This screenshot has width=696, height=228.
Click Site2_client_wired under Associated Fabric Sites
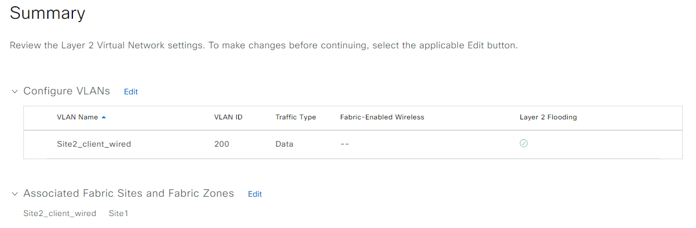point(60,214)
